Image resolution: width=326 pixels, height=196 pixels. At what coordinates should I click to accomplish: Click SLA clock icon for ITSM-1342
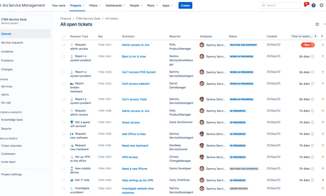tap(312, 56)
